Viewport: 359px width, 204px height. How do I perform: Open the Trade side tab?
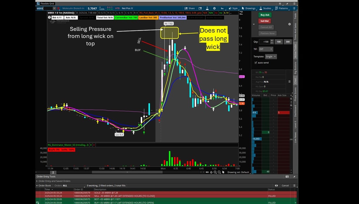pos(295,16)
